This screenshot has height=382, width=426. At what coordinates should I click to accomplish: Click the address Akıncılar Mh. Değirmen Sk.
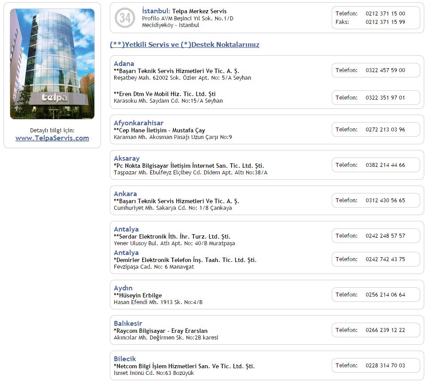click(x=166, y=337)
